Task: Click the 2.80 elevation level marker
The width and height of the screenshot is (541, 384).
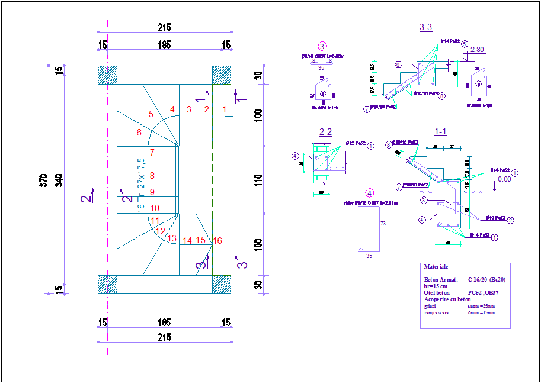Action: click(478, 50)
